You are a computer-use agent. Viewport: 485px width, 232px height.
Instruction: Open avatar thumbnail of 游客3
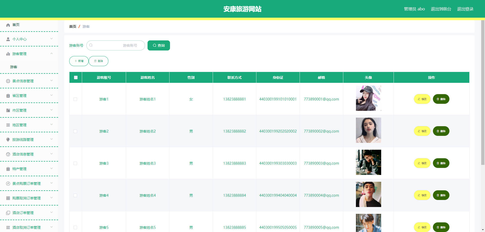coord(369,162)
